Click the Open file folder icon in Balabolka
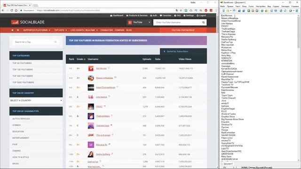This screenshot has height=169, width=301. (228, 11)
